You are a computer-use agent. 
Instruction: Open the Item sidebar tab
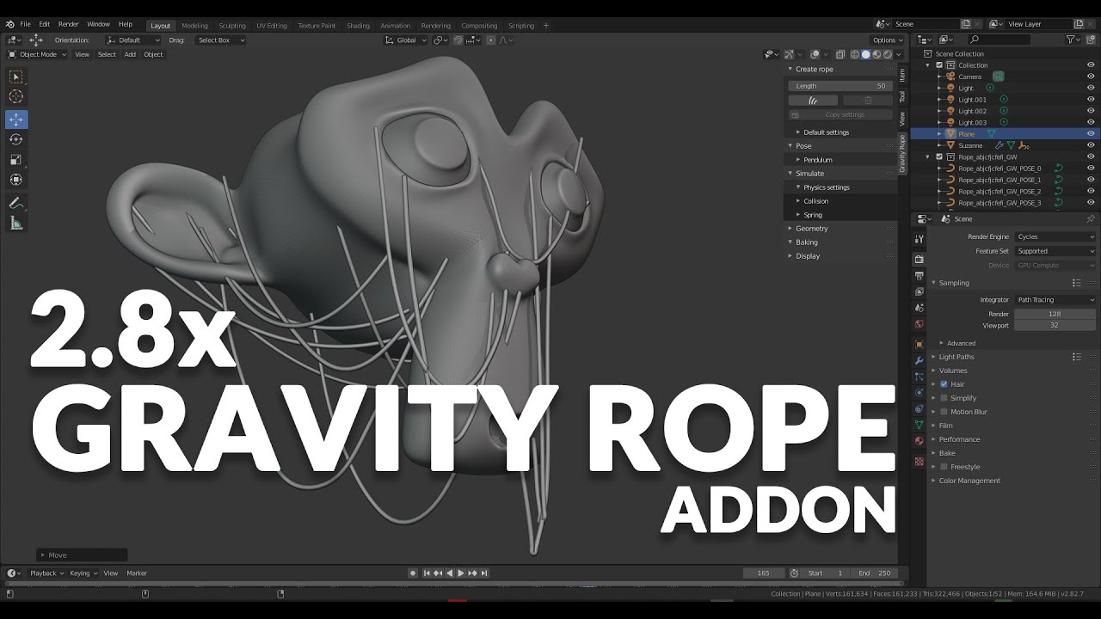[x=902, y=76]
